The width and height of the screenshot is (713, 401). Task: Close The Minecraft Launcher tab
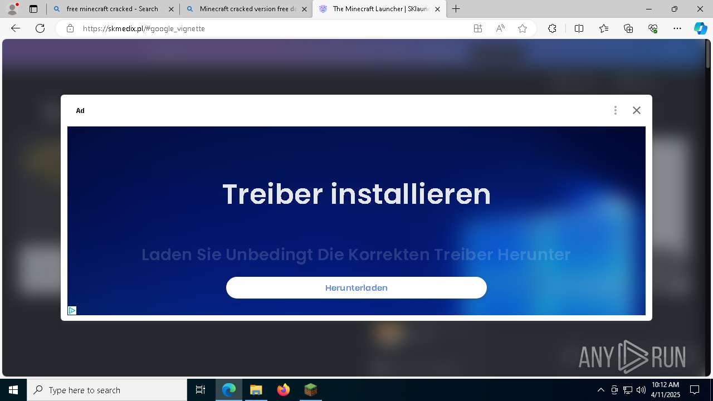click(x=437, y=9)
